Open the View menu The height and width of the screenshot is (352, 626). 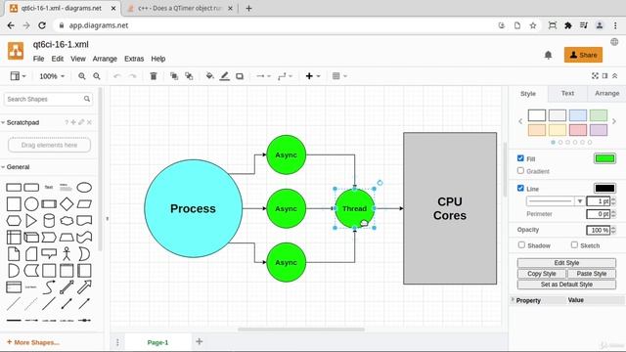(78, 59)
